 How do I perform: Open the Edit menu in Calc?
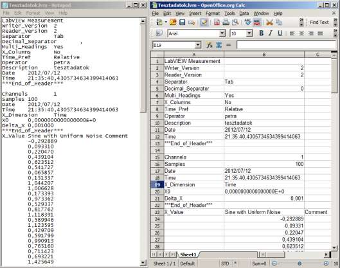click(166, 13)
